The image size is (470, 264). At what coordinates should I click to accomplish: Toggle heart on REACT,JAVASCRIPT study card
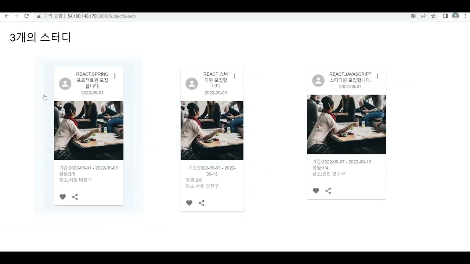[x=316, y=191]
